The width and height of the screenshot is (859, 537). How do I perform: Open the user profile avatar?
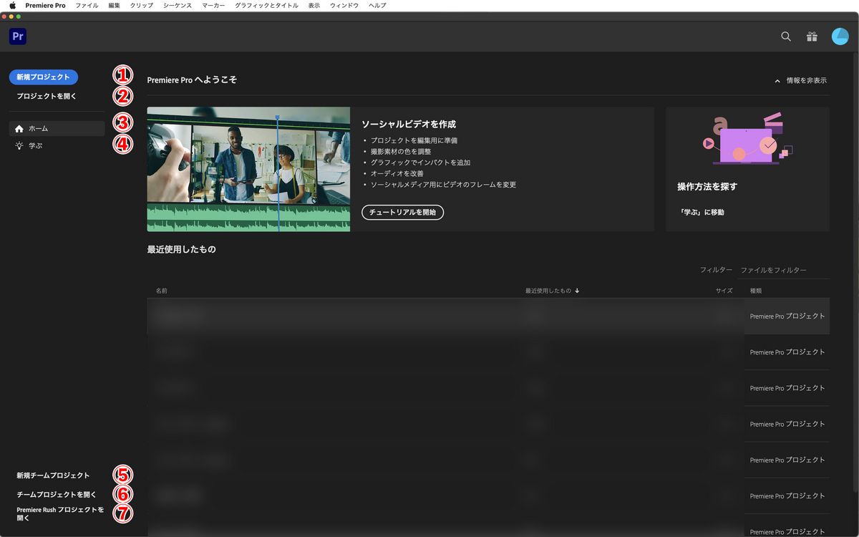(840, 37)
